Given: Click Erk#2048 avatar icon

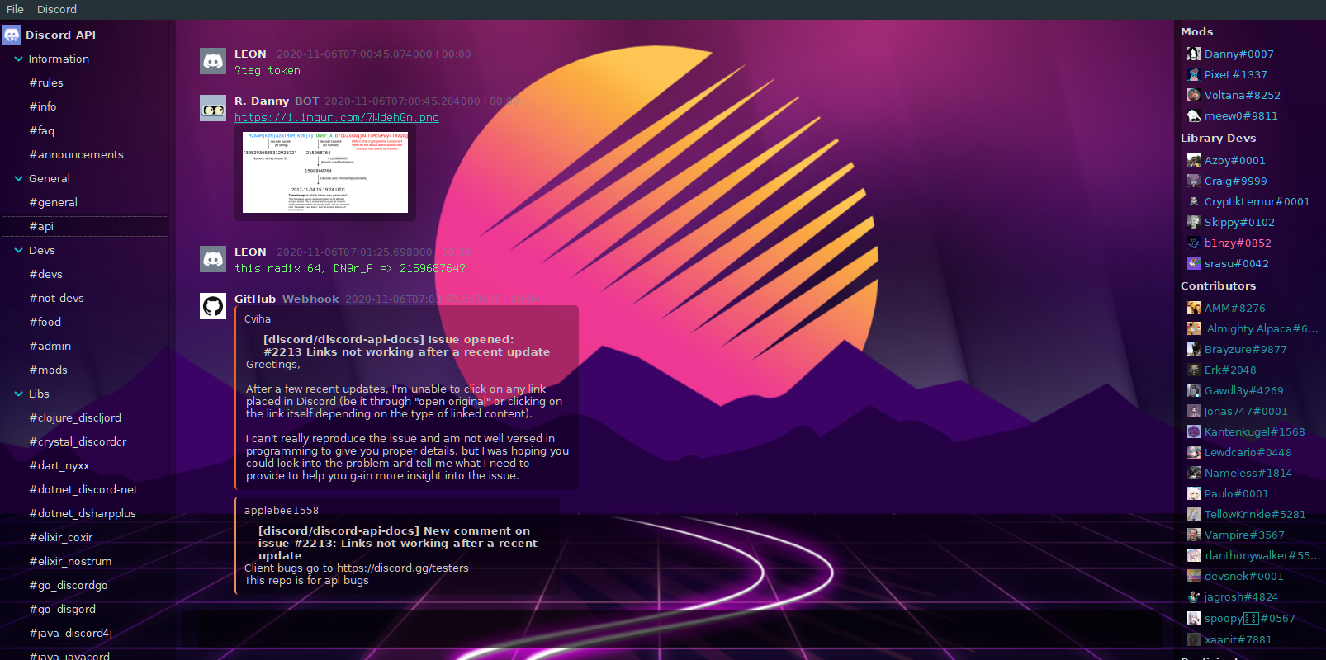Looking at the screenshot, I should pos(1194,370).
